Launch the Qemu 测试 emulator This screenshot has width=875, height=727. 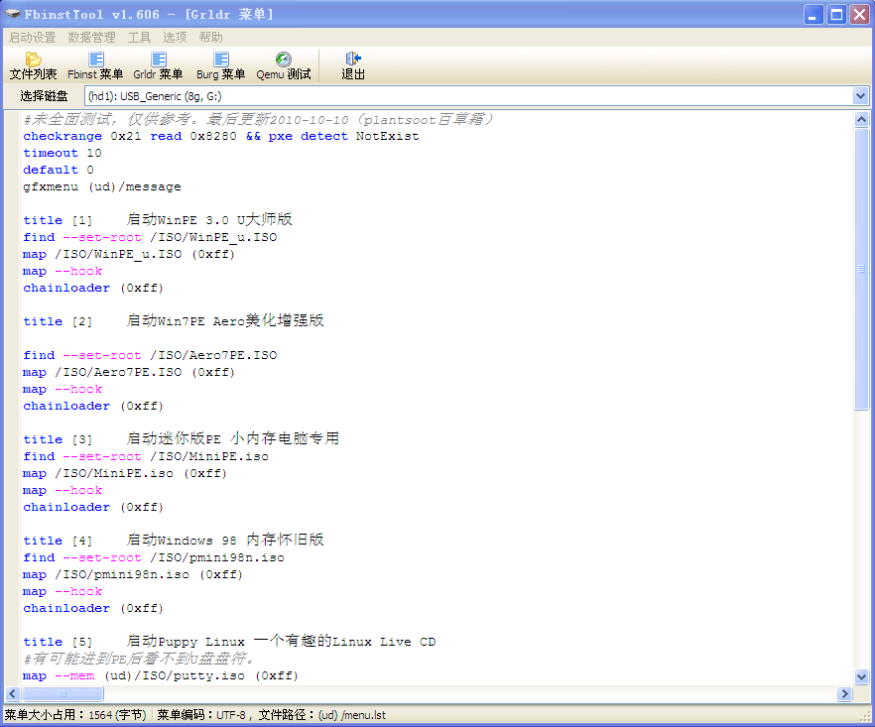point(284,65)
